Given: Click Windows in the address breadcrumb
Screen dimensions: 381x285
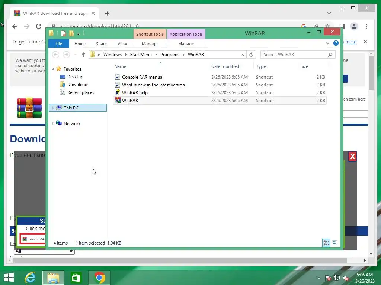Looking at the screenshot, I should pos(112,55).
